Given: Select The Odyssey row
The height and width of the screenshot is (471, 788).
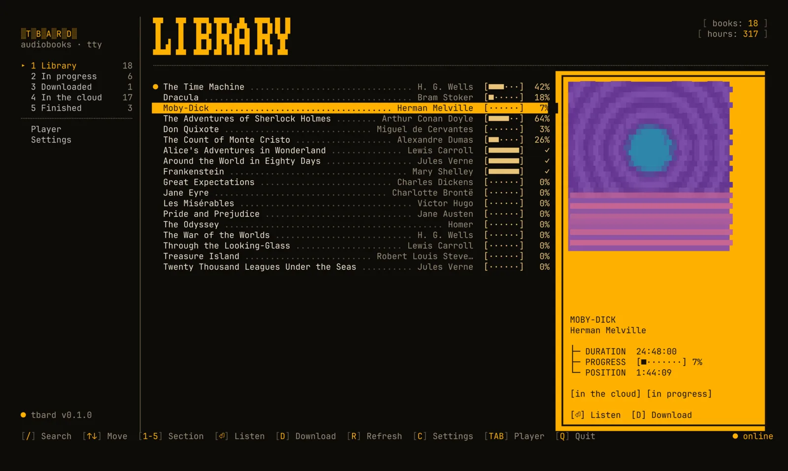Looking at the screenshot, I should (351, 224).
